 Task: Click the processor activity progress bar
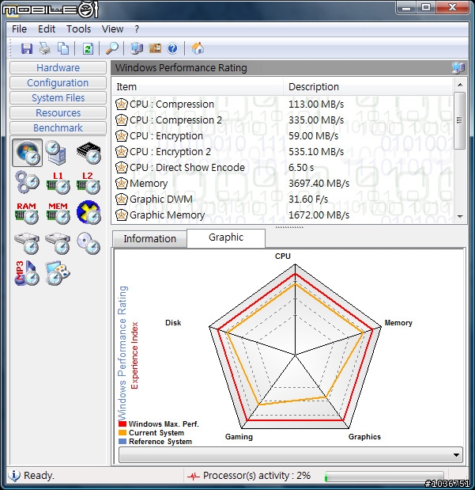tap(384, 477)
